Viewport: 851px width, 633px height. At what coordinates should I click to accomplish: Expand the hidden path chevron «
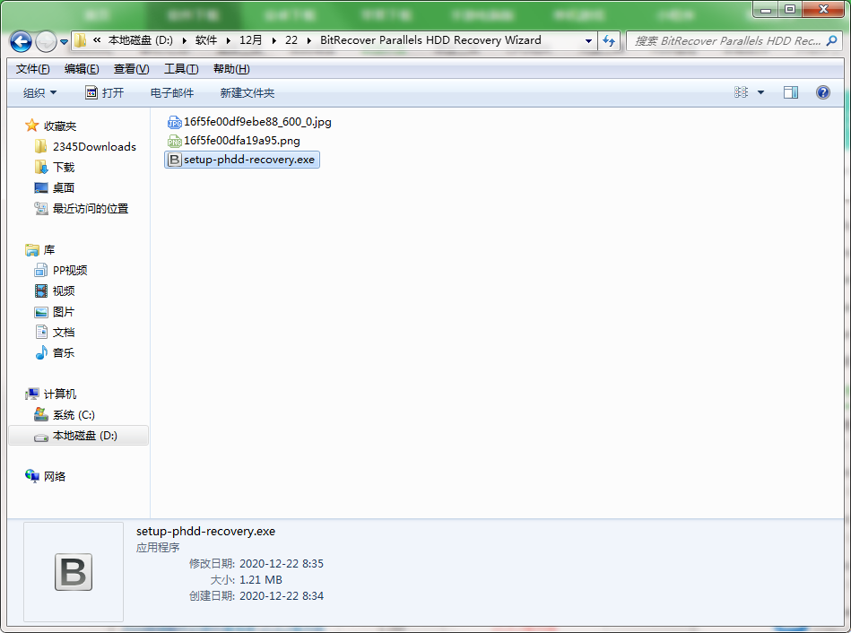pyautogui.click(x=97, y=40)
